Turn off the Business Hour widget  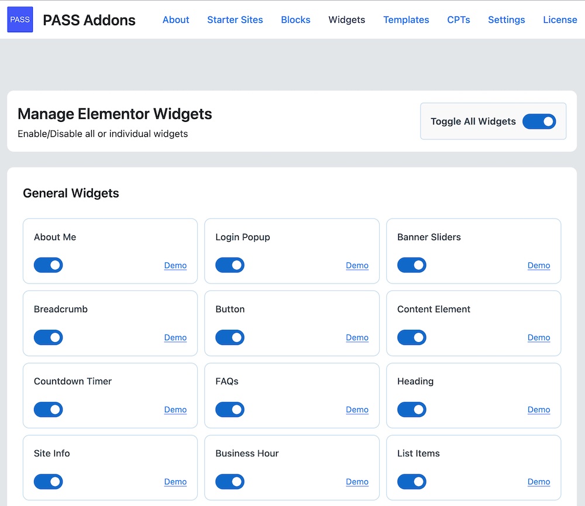point(230,481)
